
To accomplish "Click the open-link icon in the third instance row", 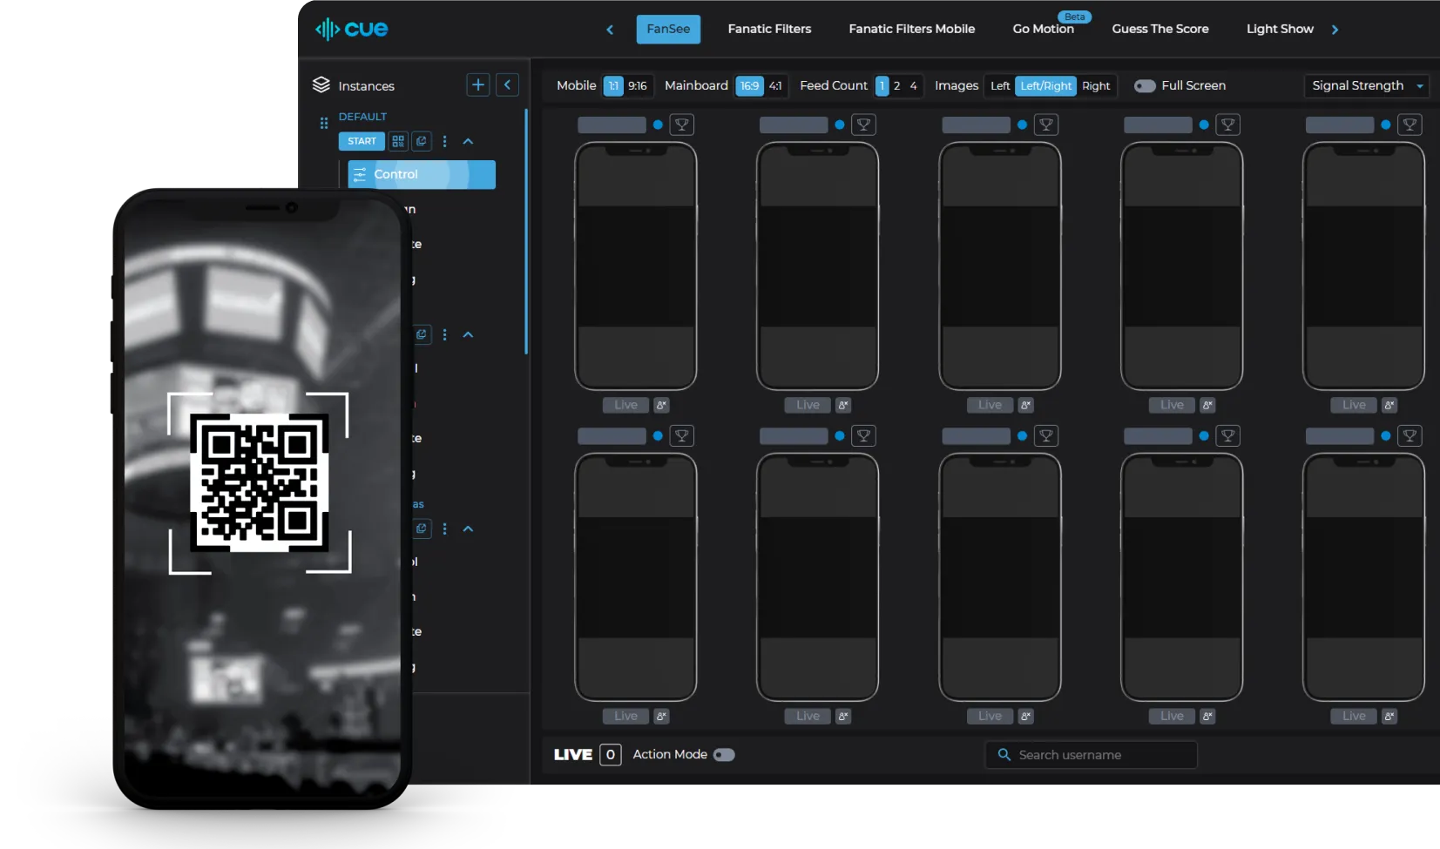I will [x=422, y=529].
